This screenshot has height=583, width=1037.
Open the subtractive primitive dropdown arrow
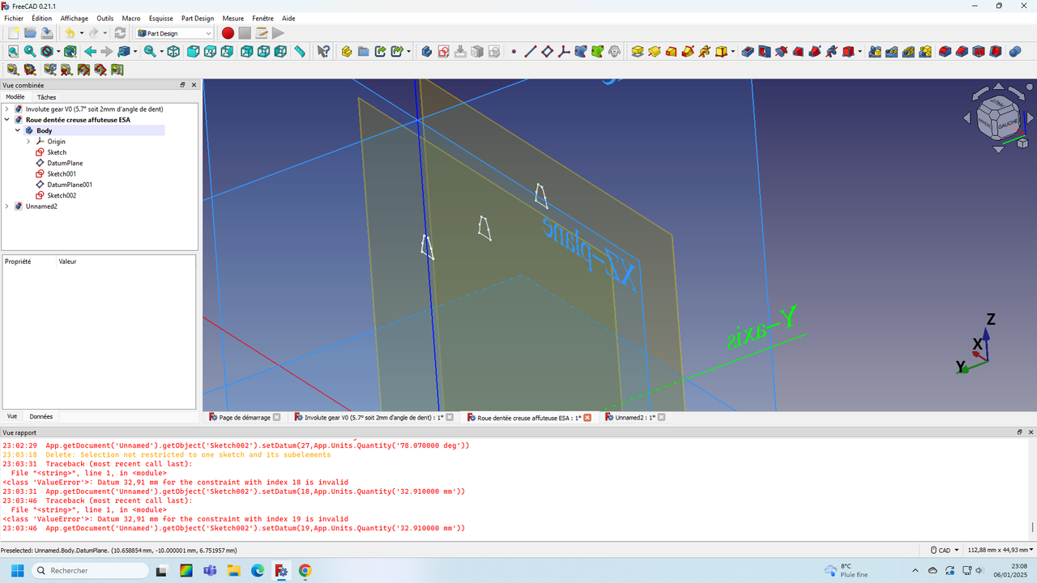pyautogui.click(x=860, y=51)
